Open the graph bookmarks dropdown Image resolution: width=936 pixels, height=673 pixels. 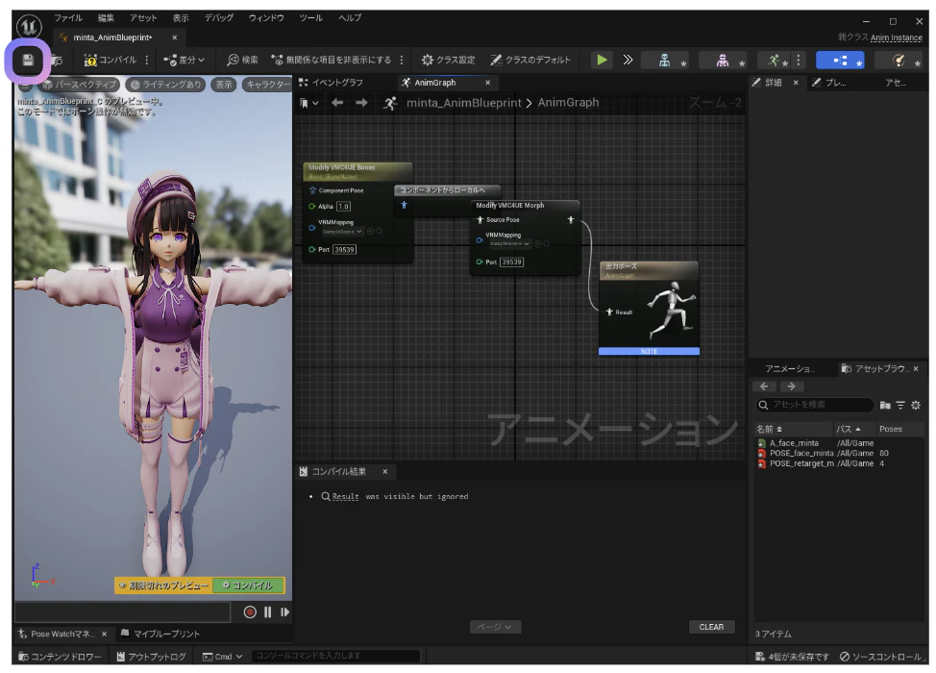pos(309,103)
